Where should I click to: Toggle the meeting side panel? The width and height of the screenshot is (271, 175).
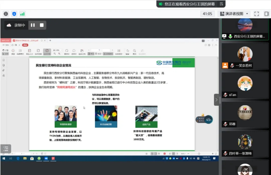coord(266,14)
